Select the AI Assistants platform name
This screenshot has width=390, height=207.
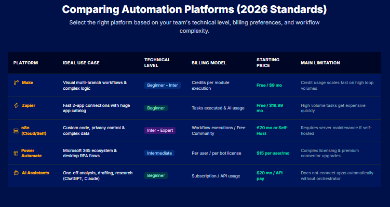click(x=35, y=173)
